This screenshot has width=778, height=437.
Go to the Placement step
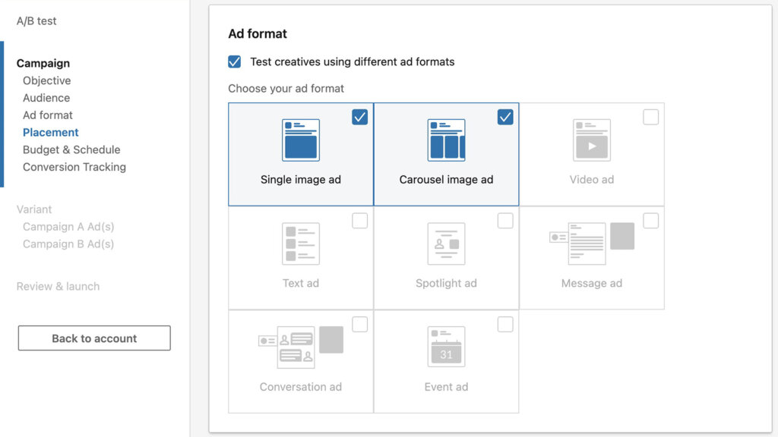pyautogui.click(x=50, y=132)
